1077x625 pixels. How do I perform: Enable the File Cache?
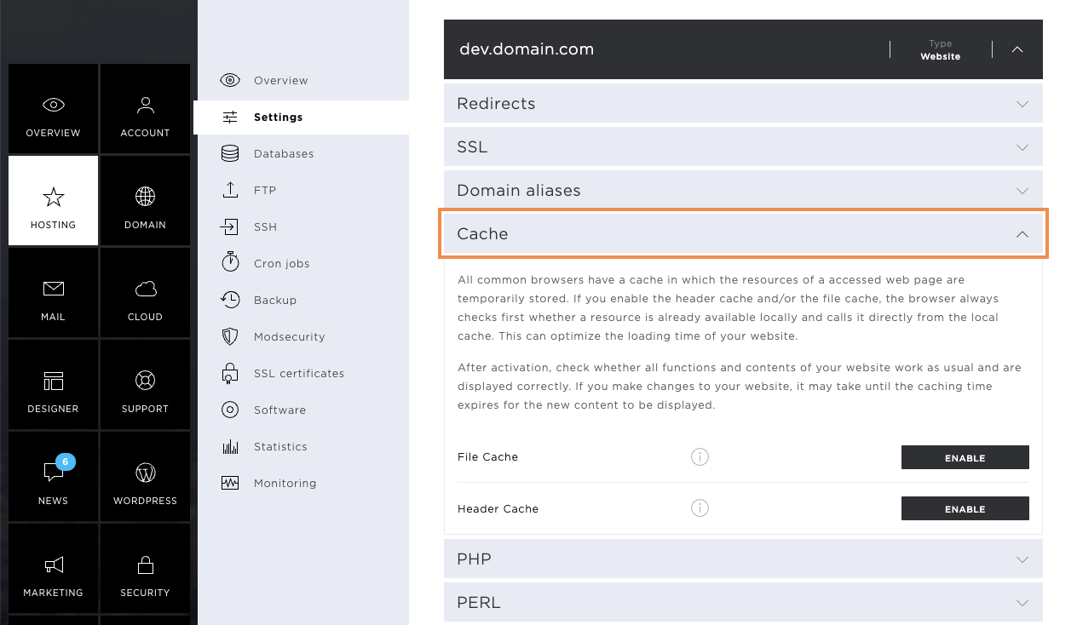tap(965, 457)
